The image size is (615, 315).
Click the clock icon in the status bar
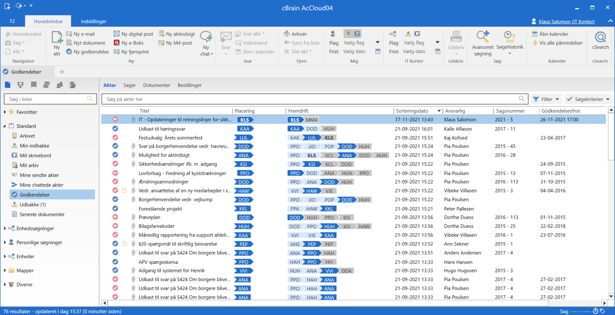(596, 311)
